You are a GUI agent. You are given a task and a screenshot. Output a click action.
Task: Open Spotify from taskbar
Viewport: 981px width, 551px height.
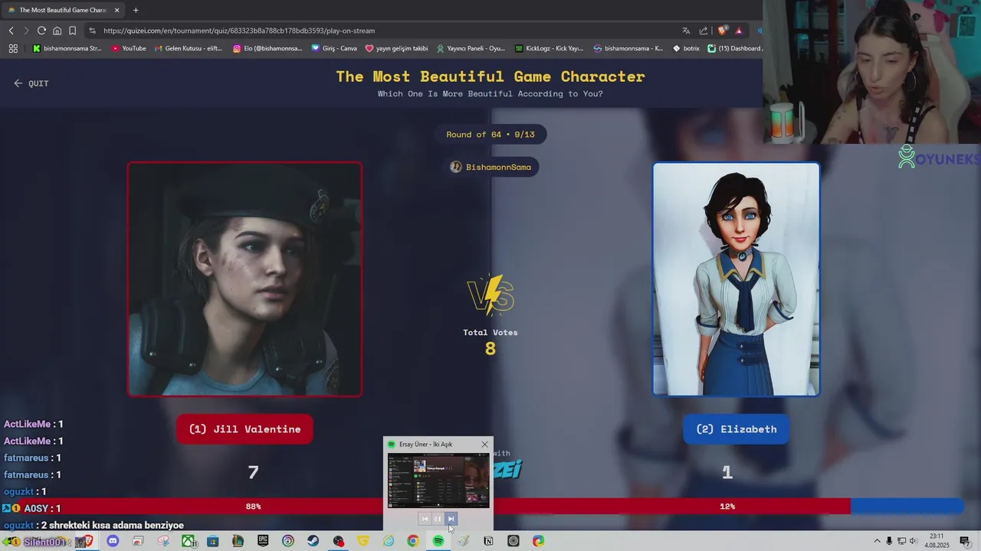coord(438,541)
